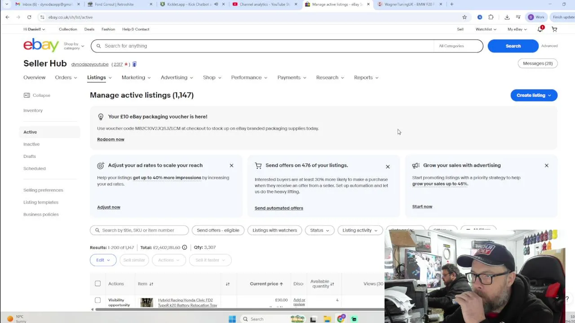Click in the Search for anything field

[x=262, y=46]
